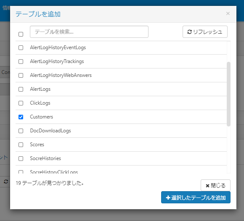
Task: Check the SocreHistories checkbox
Action: pos(21,158)
